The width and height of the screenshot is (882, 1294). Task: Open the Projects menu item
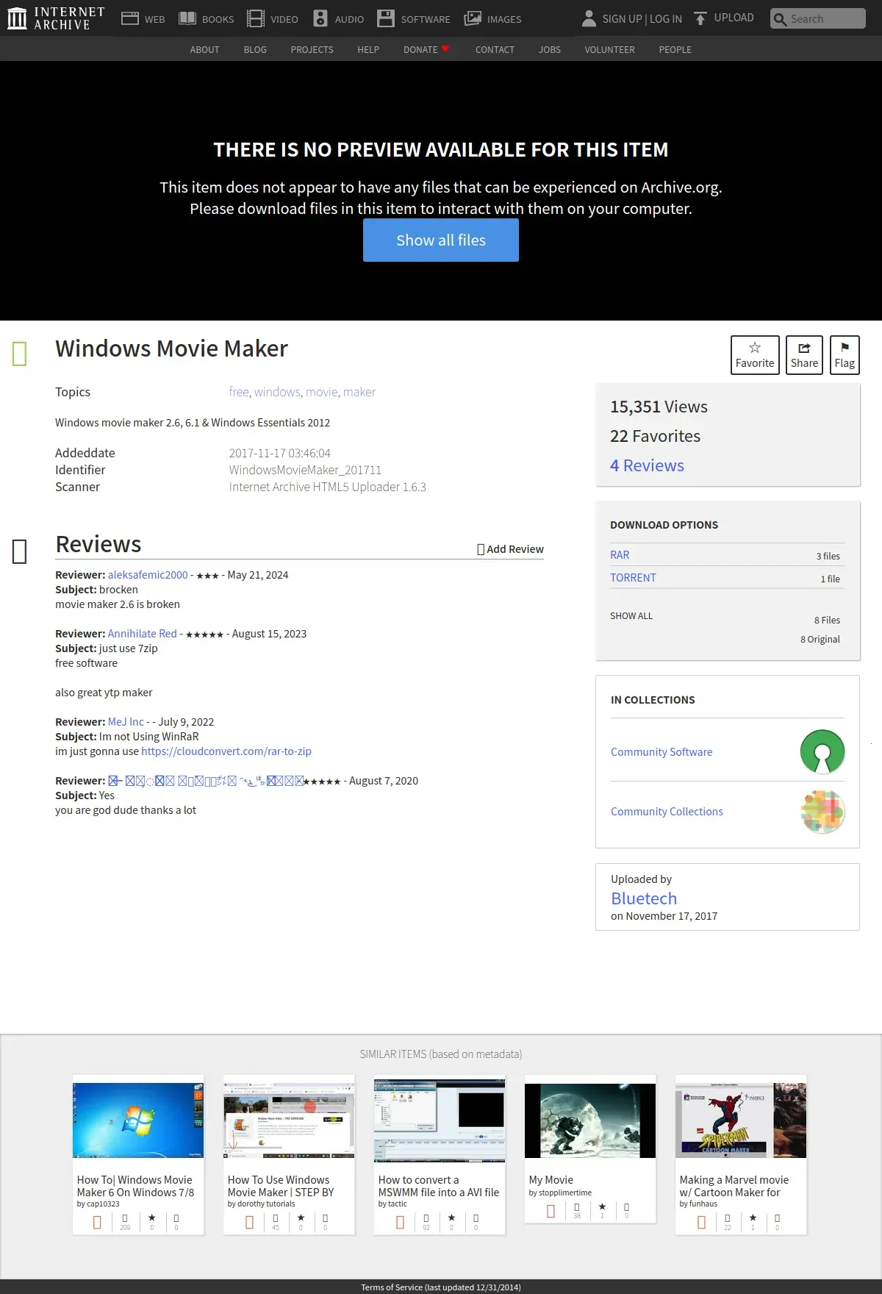[x=312, y=49]
